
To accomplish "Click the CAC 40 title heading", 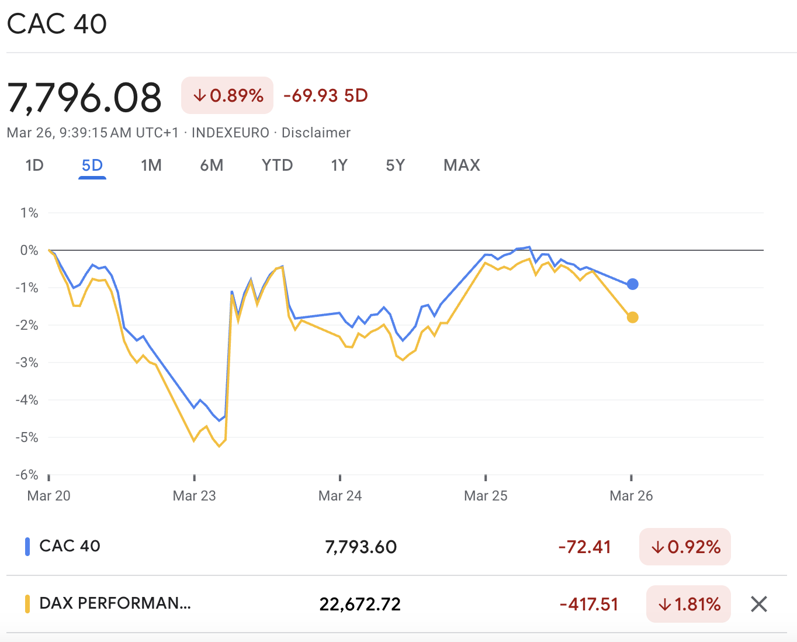I will click(56, 23).
